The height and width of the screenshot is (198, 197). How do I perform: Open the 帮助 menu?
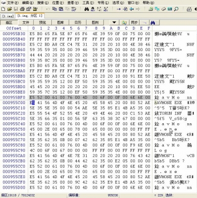(148, 2)
